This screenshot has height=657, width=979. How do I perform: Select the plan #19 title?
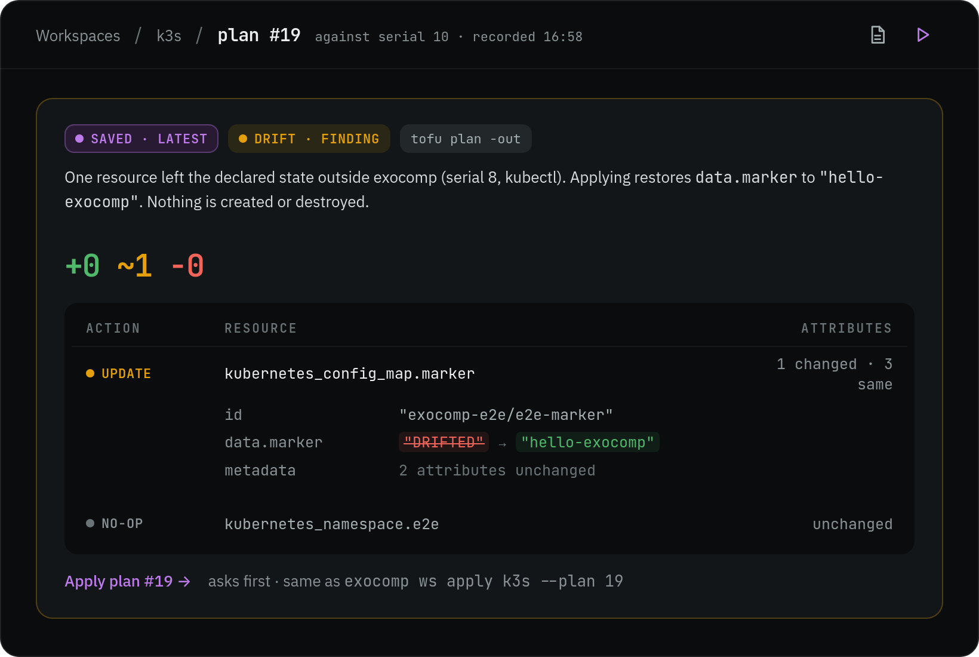tap(259, 35)
